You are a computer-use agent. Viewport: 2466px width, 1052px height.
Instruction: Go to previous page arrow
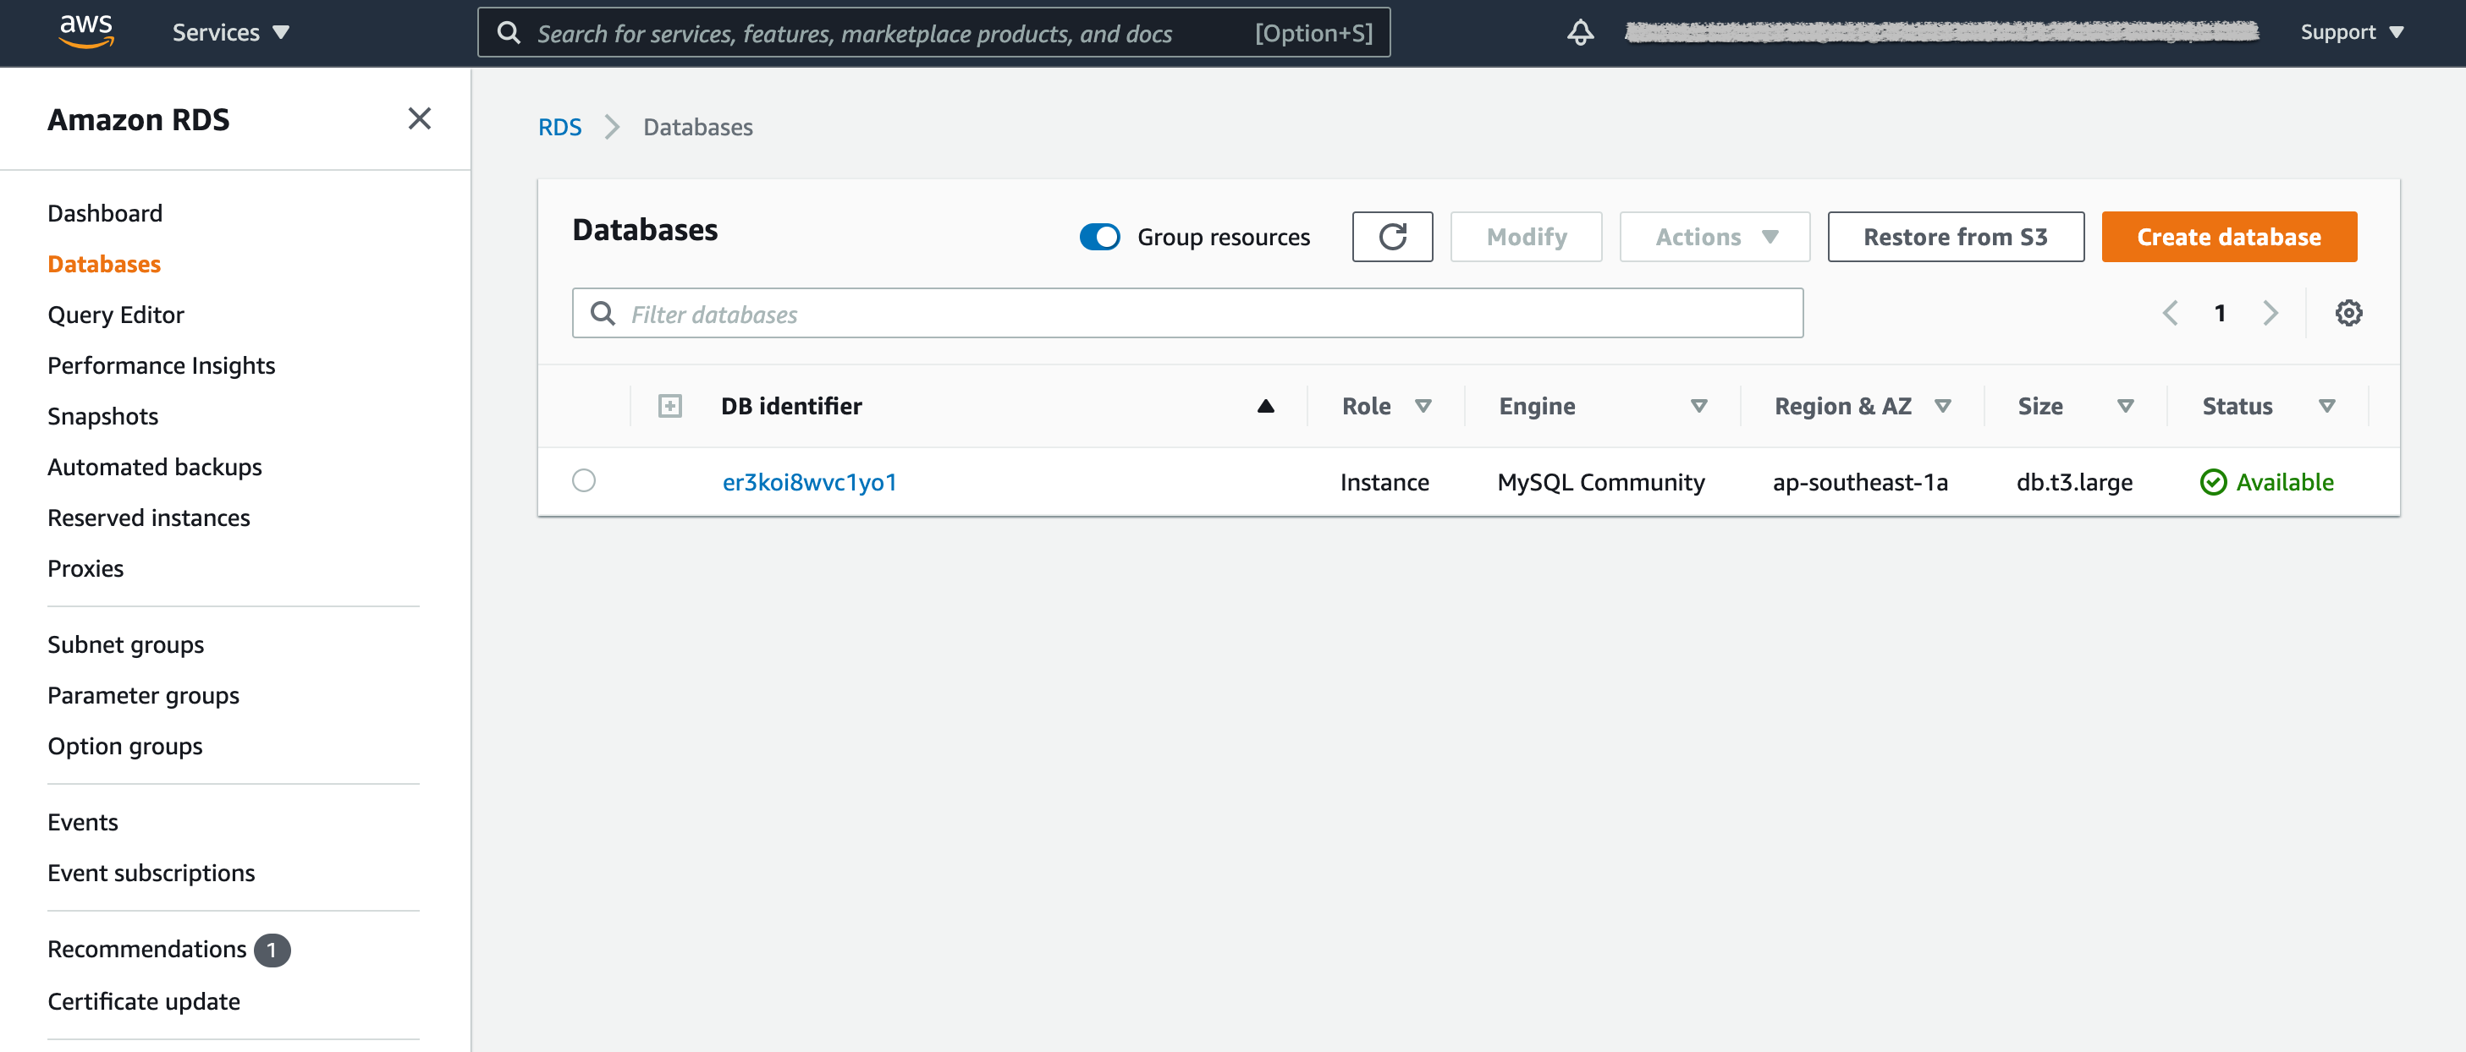pos(2170,313)
